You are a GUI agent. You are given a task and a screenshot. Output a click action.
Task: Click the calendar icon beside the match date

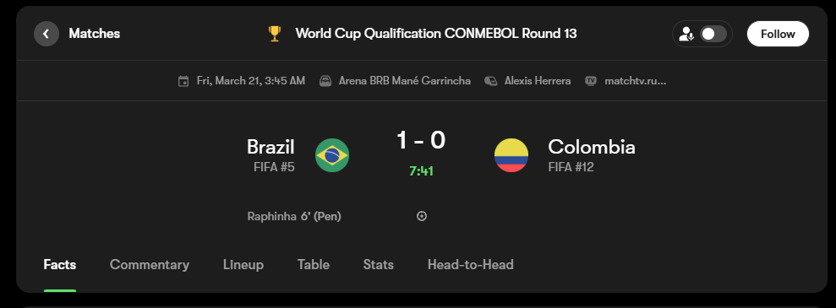(x=183, y=81)
